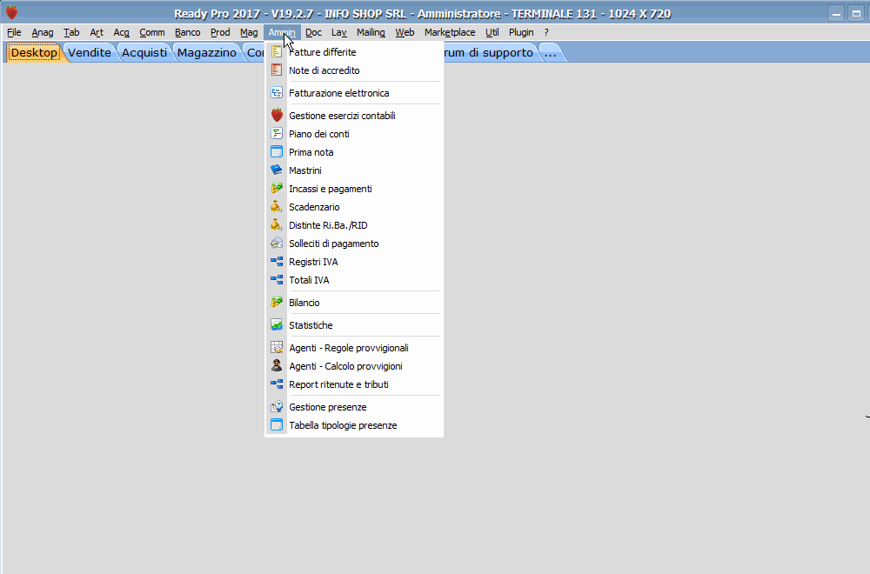Click the Fatturazione elettronica icon
The image size is (870, 574).
277,93
